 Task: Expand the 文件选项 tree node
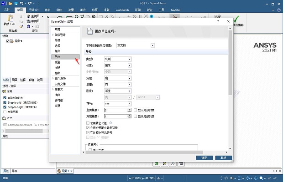[x=52, y=78]
